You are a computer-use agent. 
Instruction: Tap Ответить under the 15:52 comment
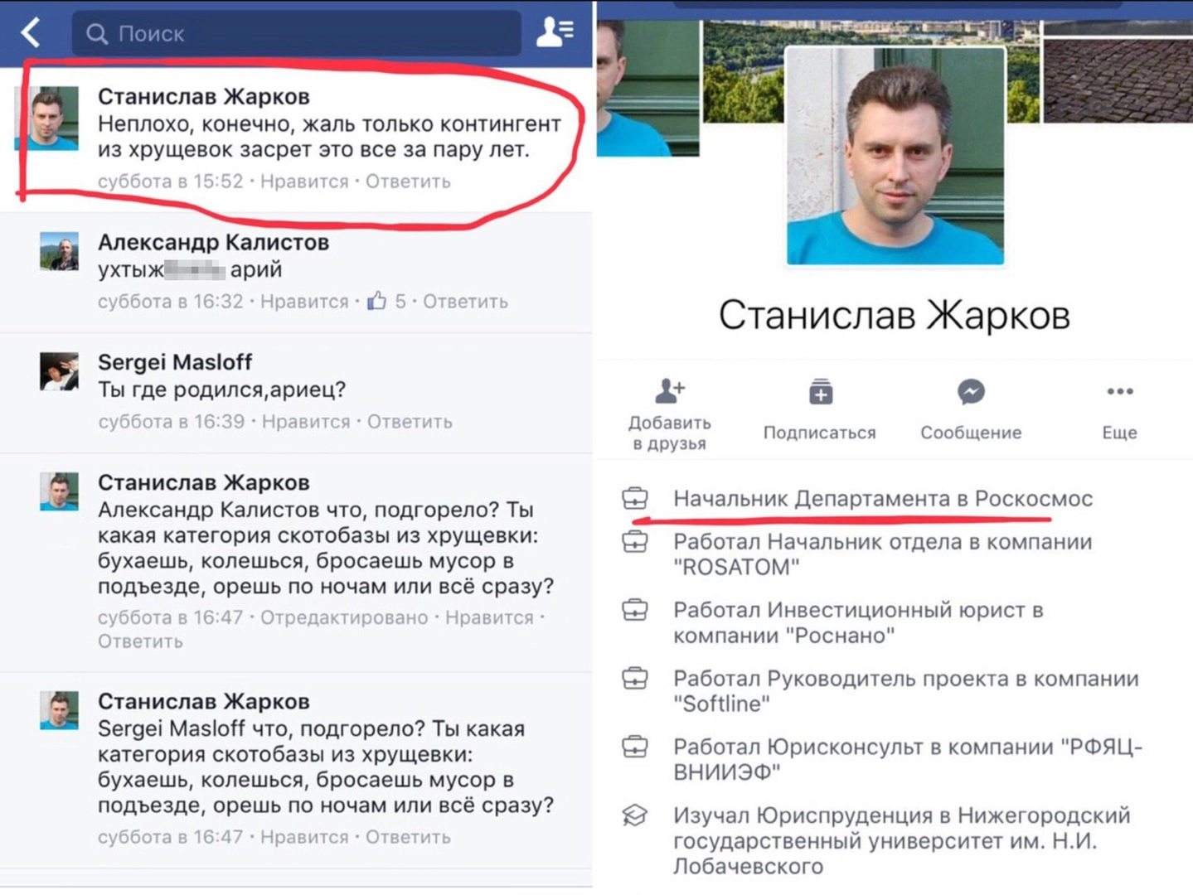[408, 181]
